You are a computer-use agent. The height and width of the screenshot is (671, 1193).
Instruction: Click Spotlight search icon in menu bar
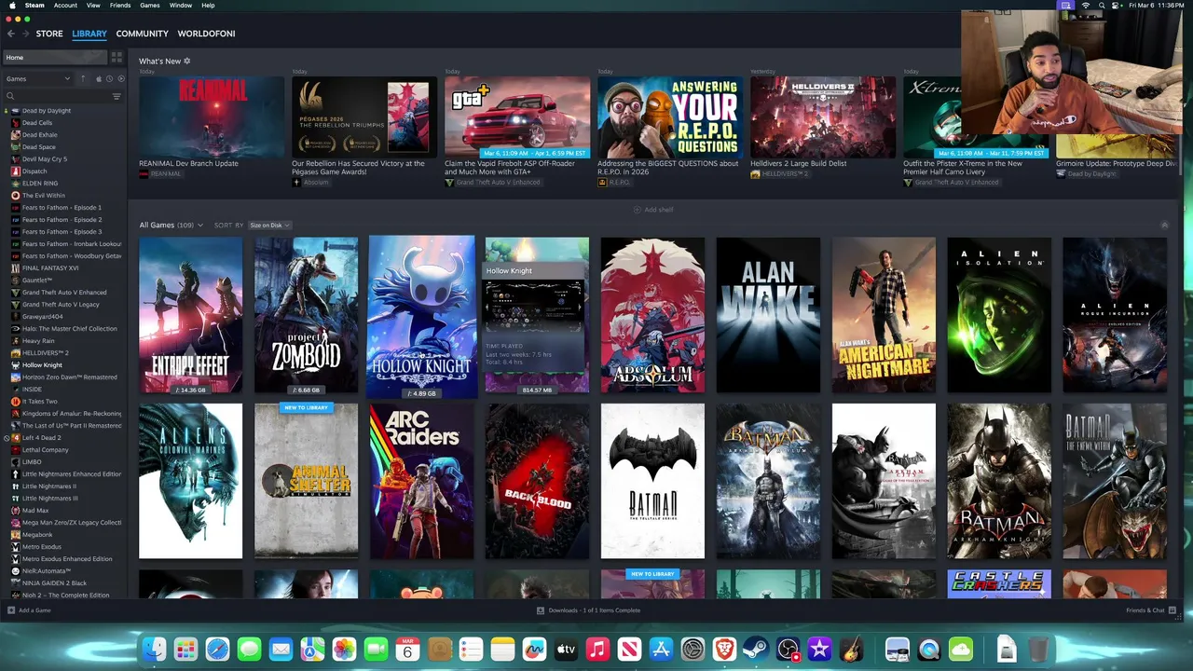(x=1103, y=6)
